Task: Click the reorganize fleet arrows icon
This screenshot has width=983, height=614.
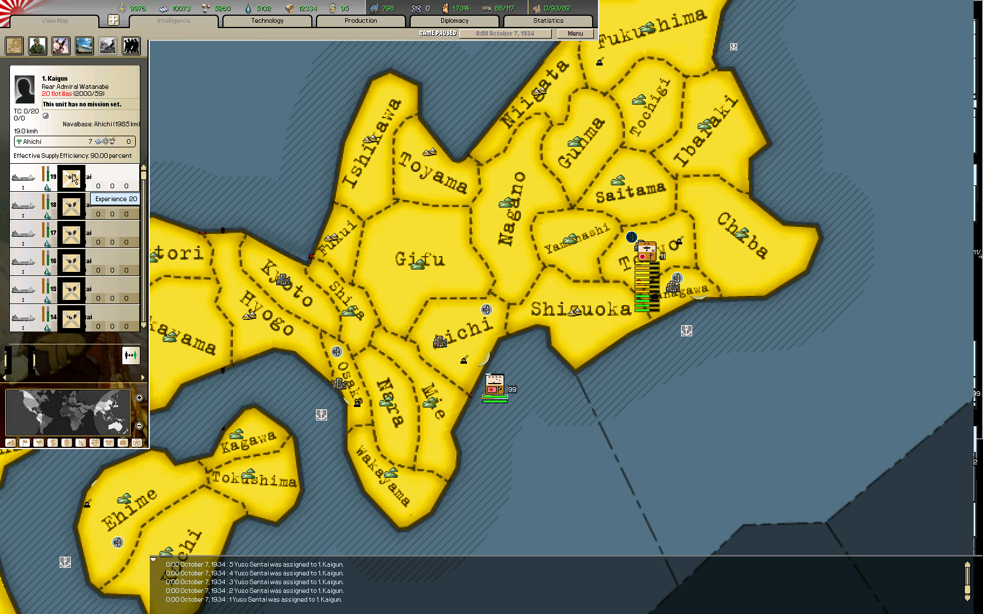Action: (130, 356)
